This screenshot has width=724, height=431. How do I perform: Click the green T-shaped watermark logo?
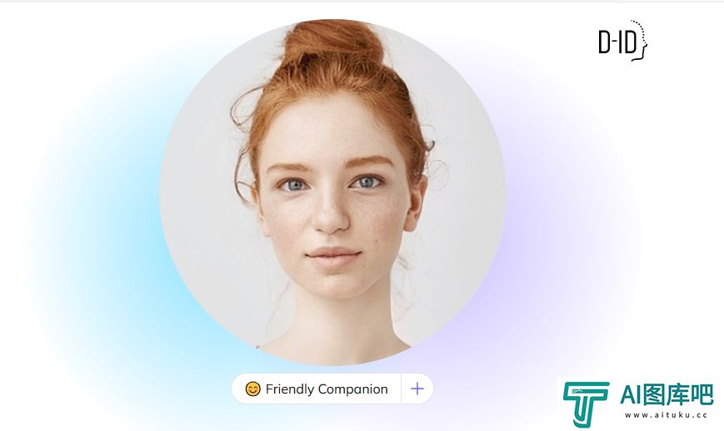pyautogui.click(x=586, y=404)
